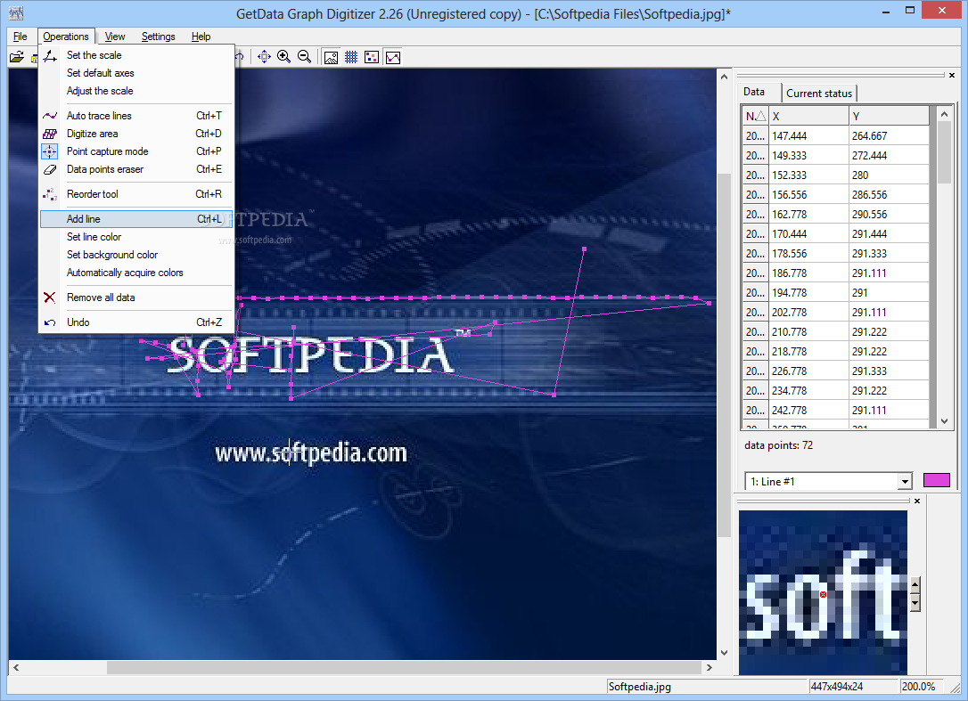Image resolution: width=968 pixels, height=701 pixels.
Task: Open the View menu
Action: pyautogui.click(x=115, y=37)
